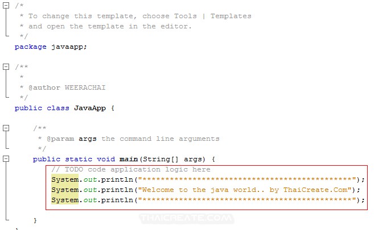Click the @author tag in Javadoc
374x230 pixels.
44,87
